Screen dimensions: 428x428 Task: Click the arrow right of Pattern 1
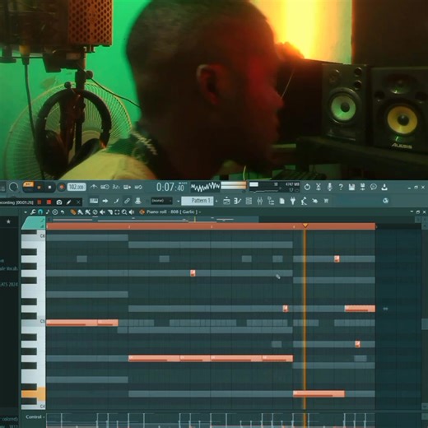216,202
